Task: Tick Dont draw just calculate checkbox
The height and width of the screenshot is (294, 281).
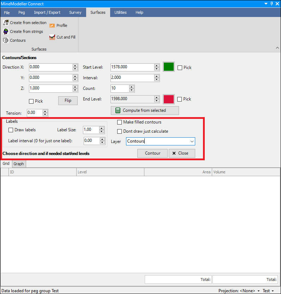Action: [x=120, y=131]
